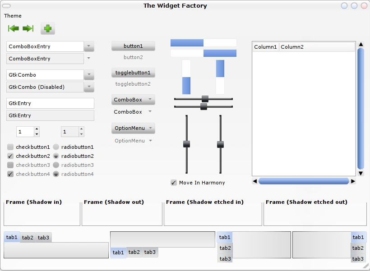Viewport: 370px width, 271px height.
Task: Select tab2 in the right-tabs notebook
Action: [x=358, y=248]
